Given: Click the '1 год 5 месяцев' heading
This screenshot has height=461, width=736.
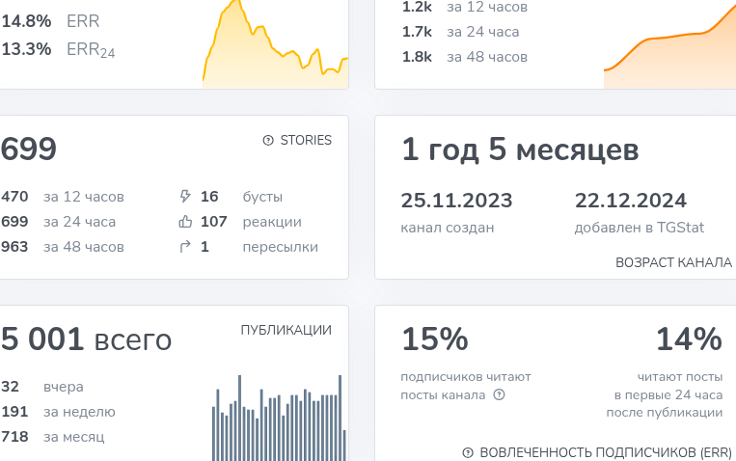Looking at the screenshot, I should click(520, 150).
